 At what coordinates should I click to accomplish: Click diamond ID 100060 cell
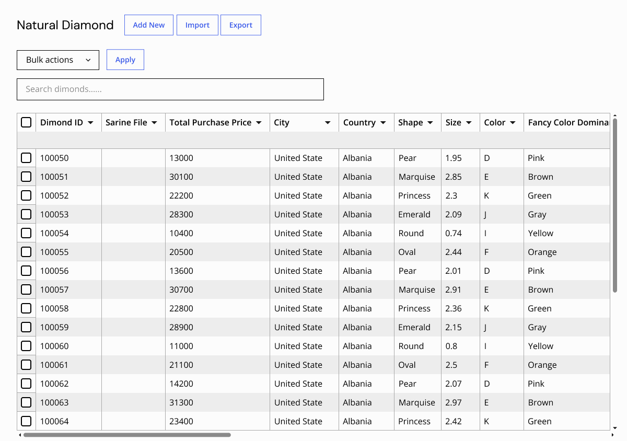(68, 346)
